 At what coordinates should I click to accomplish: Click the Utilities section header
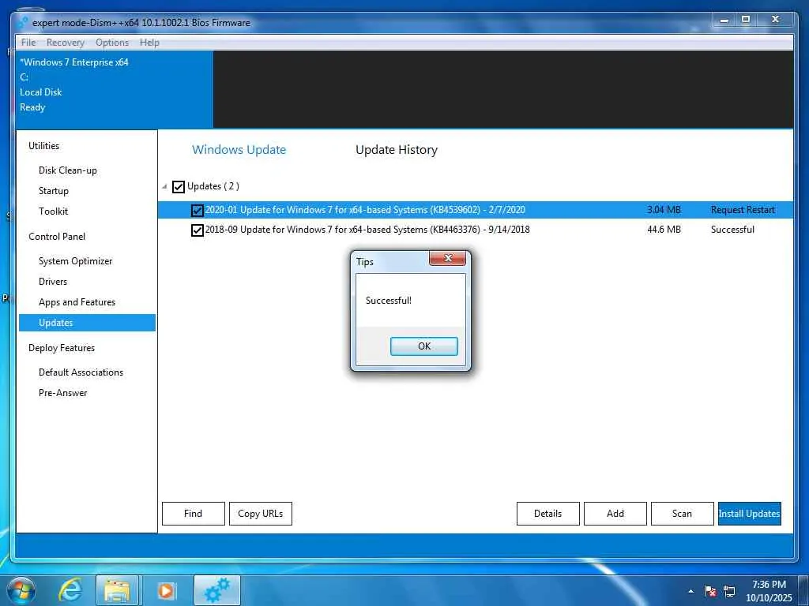point(44,146)
